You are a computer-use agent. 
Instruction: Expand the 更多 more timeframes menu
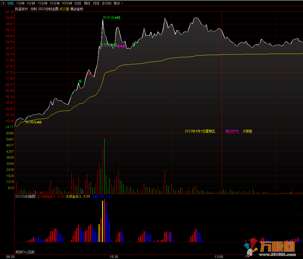click(118, 3)
